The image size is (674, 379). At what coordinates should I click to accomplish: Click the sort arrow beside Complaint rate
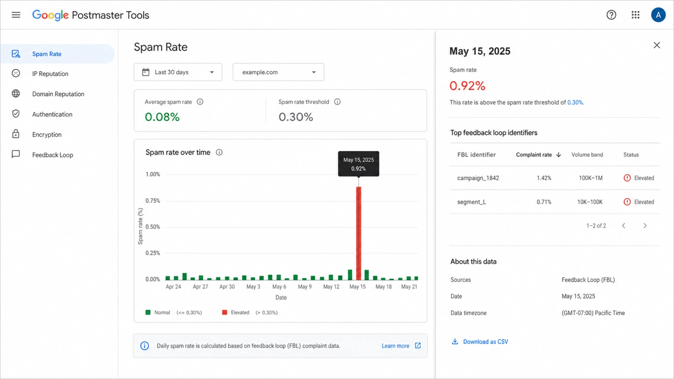pos(559,155)
